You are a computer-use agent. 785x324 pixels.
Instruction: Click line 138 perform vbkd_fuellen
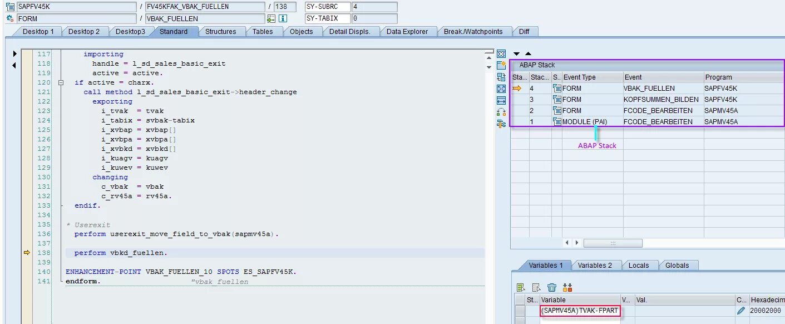coord(121,253)
